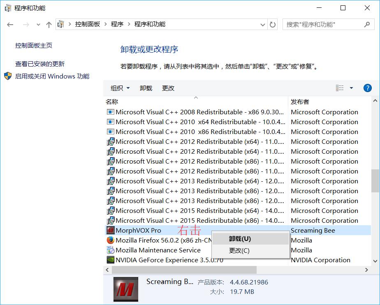
Task: Click the Mozilla Firefox list icon
Action: point(110,240)
